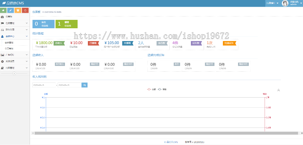Click the magnifier search button beside dates
Image resolution: width=303 pixels, height=145 pixels.
[85, 85]
